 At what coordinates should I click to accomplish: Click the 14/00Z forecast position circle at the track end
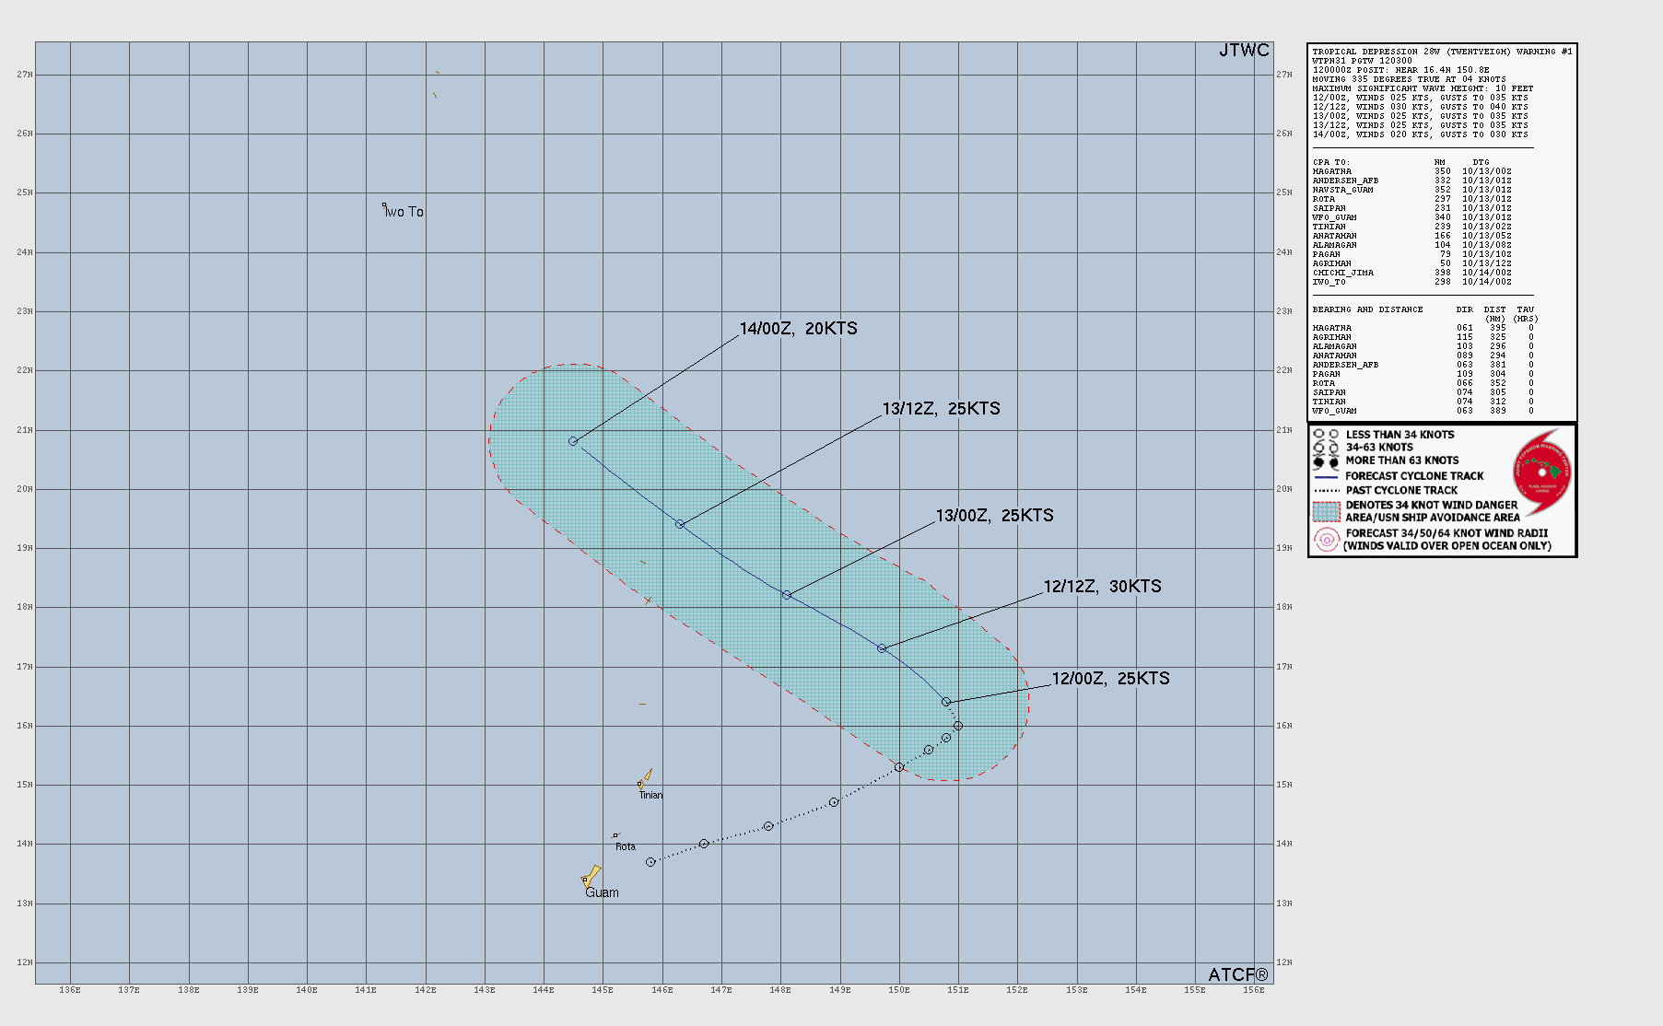click(x=573, y=441)
